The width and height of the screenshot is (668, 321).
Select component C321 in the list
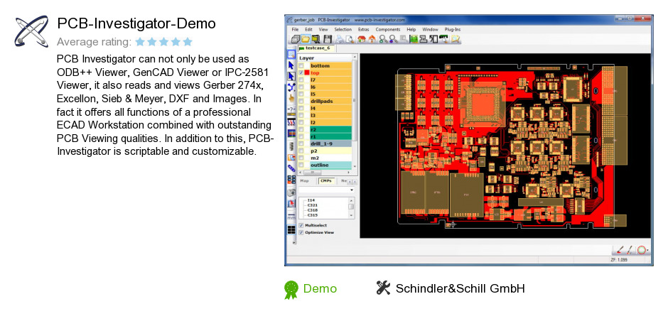[312, 205]
